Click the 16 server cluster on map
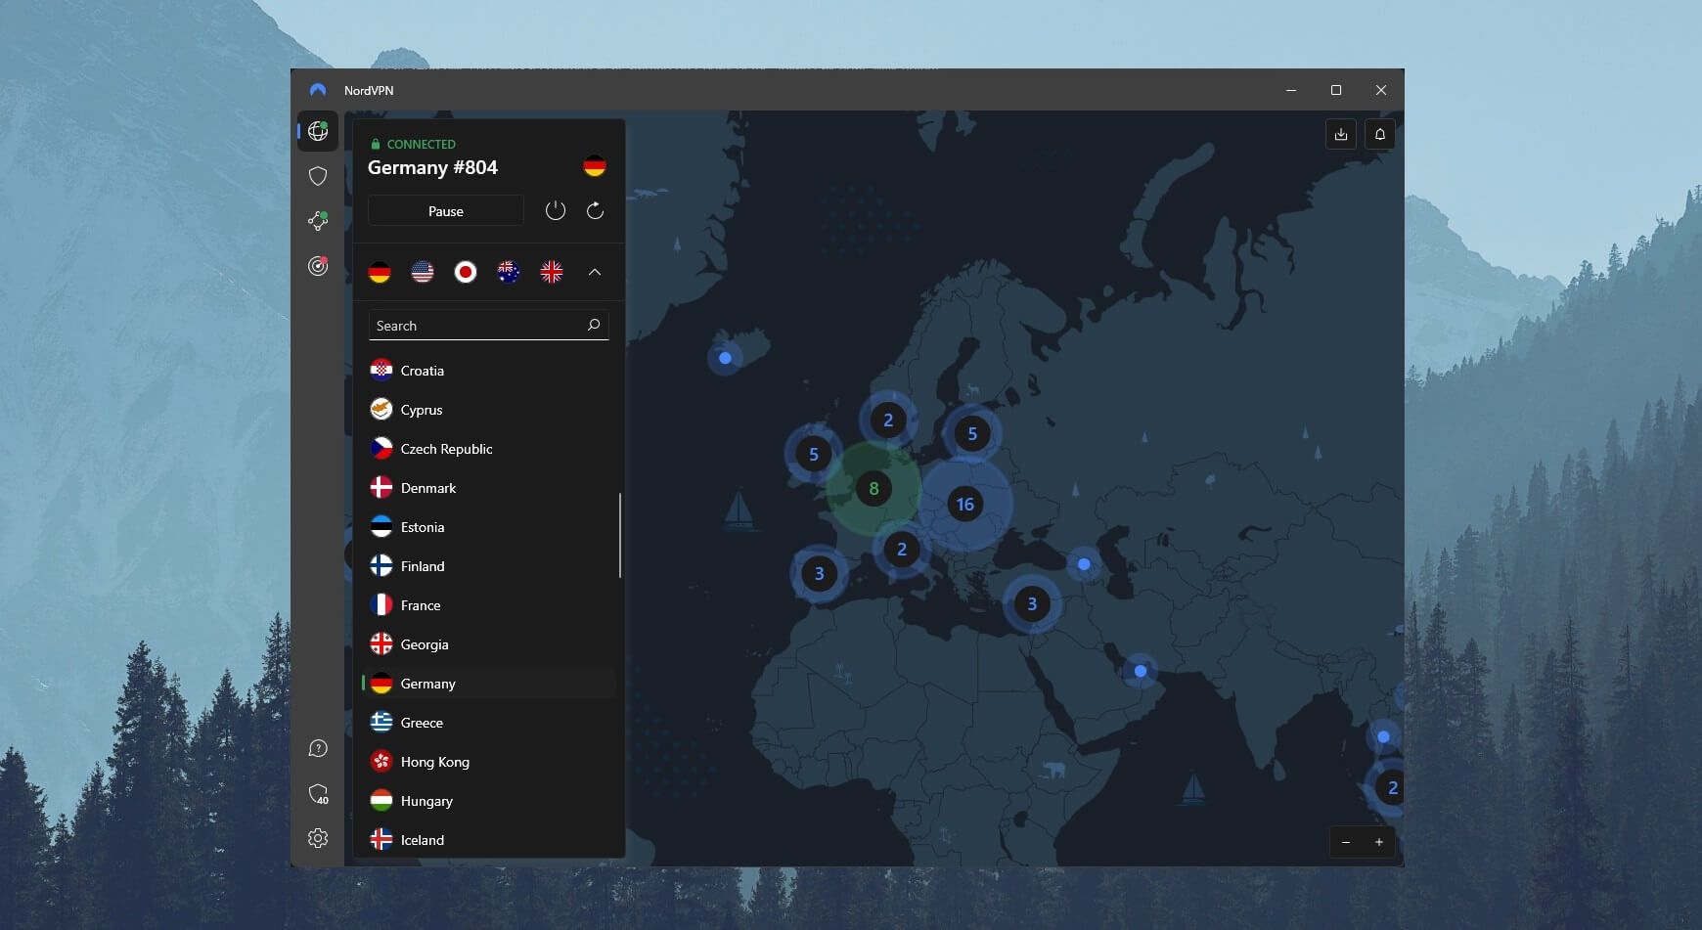 (965, 504)
